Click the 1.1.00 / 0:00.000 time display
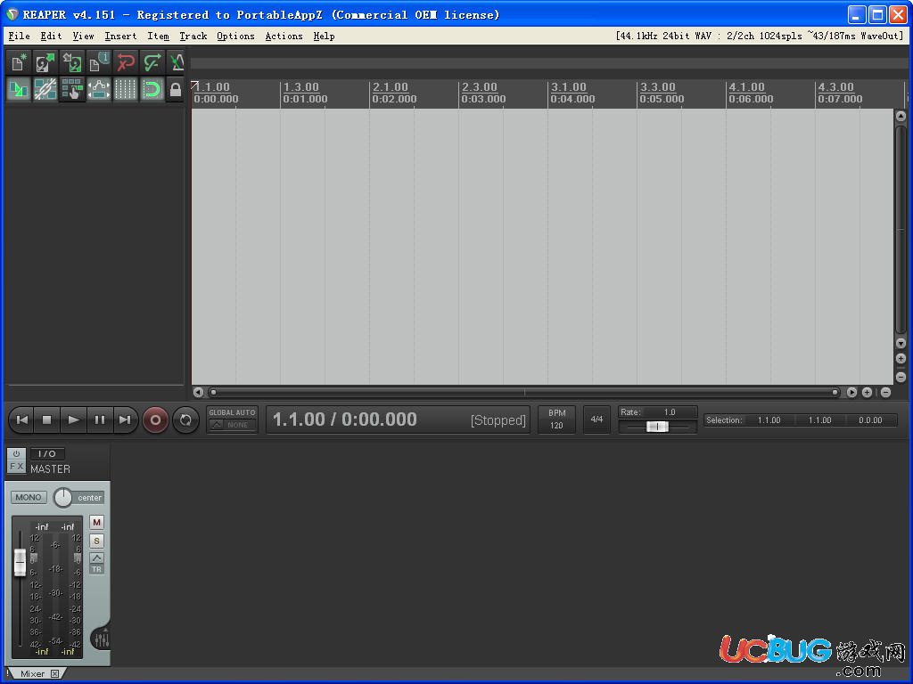The height and width of the screenshot is (684, 913). (345, 419)
